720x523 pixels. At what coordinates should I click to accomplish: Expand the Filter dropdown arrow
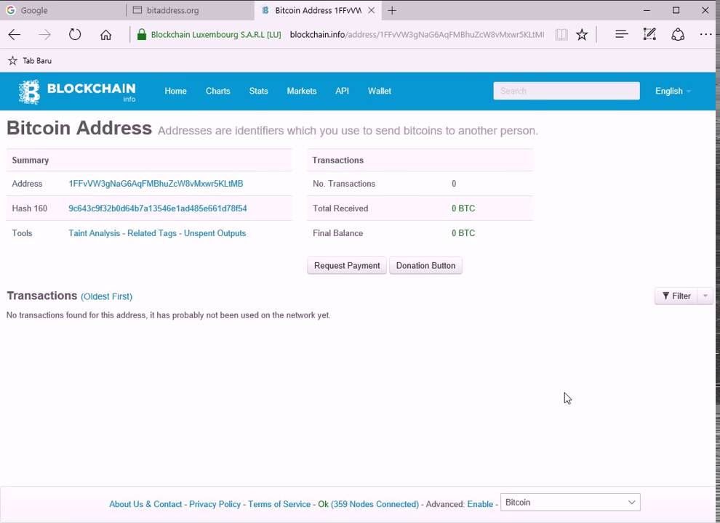click(x=705, y=296)
